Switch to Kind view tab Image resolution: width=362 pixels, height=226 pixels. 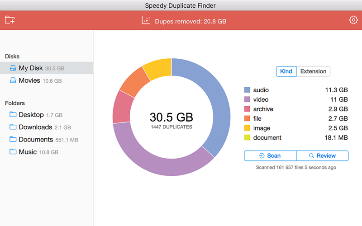tap(286, 71)
